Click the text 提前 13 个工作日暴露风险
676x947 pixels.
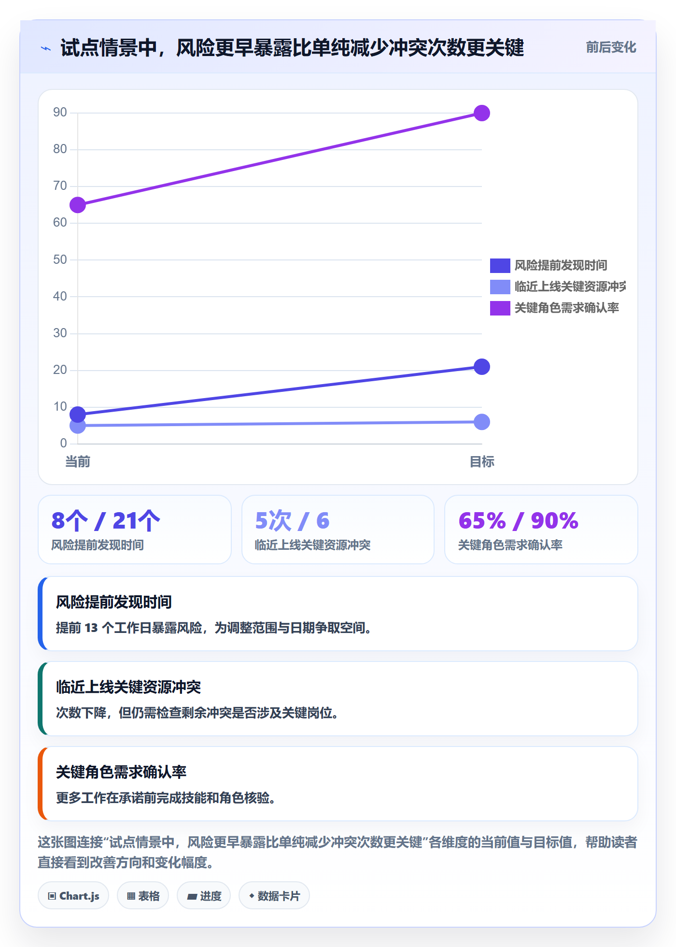coord(129,628)
